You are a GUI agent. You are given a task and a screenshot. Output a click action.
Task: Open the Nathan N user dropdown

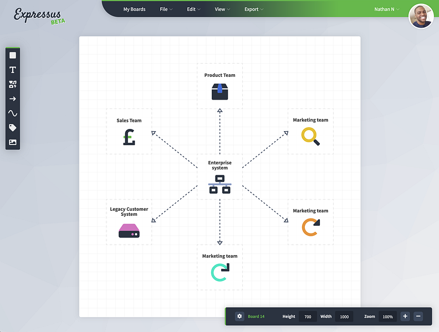(x=387, y=9)
